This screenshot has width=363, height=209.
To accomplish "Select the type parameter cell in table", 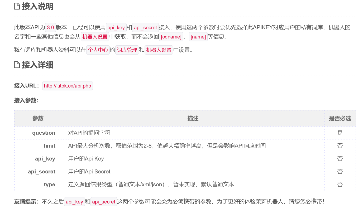I will 49,184.
